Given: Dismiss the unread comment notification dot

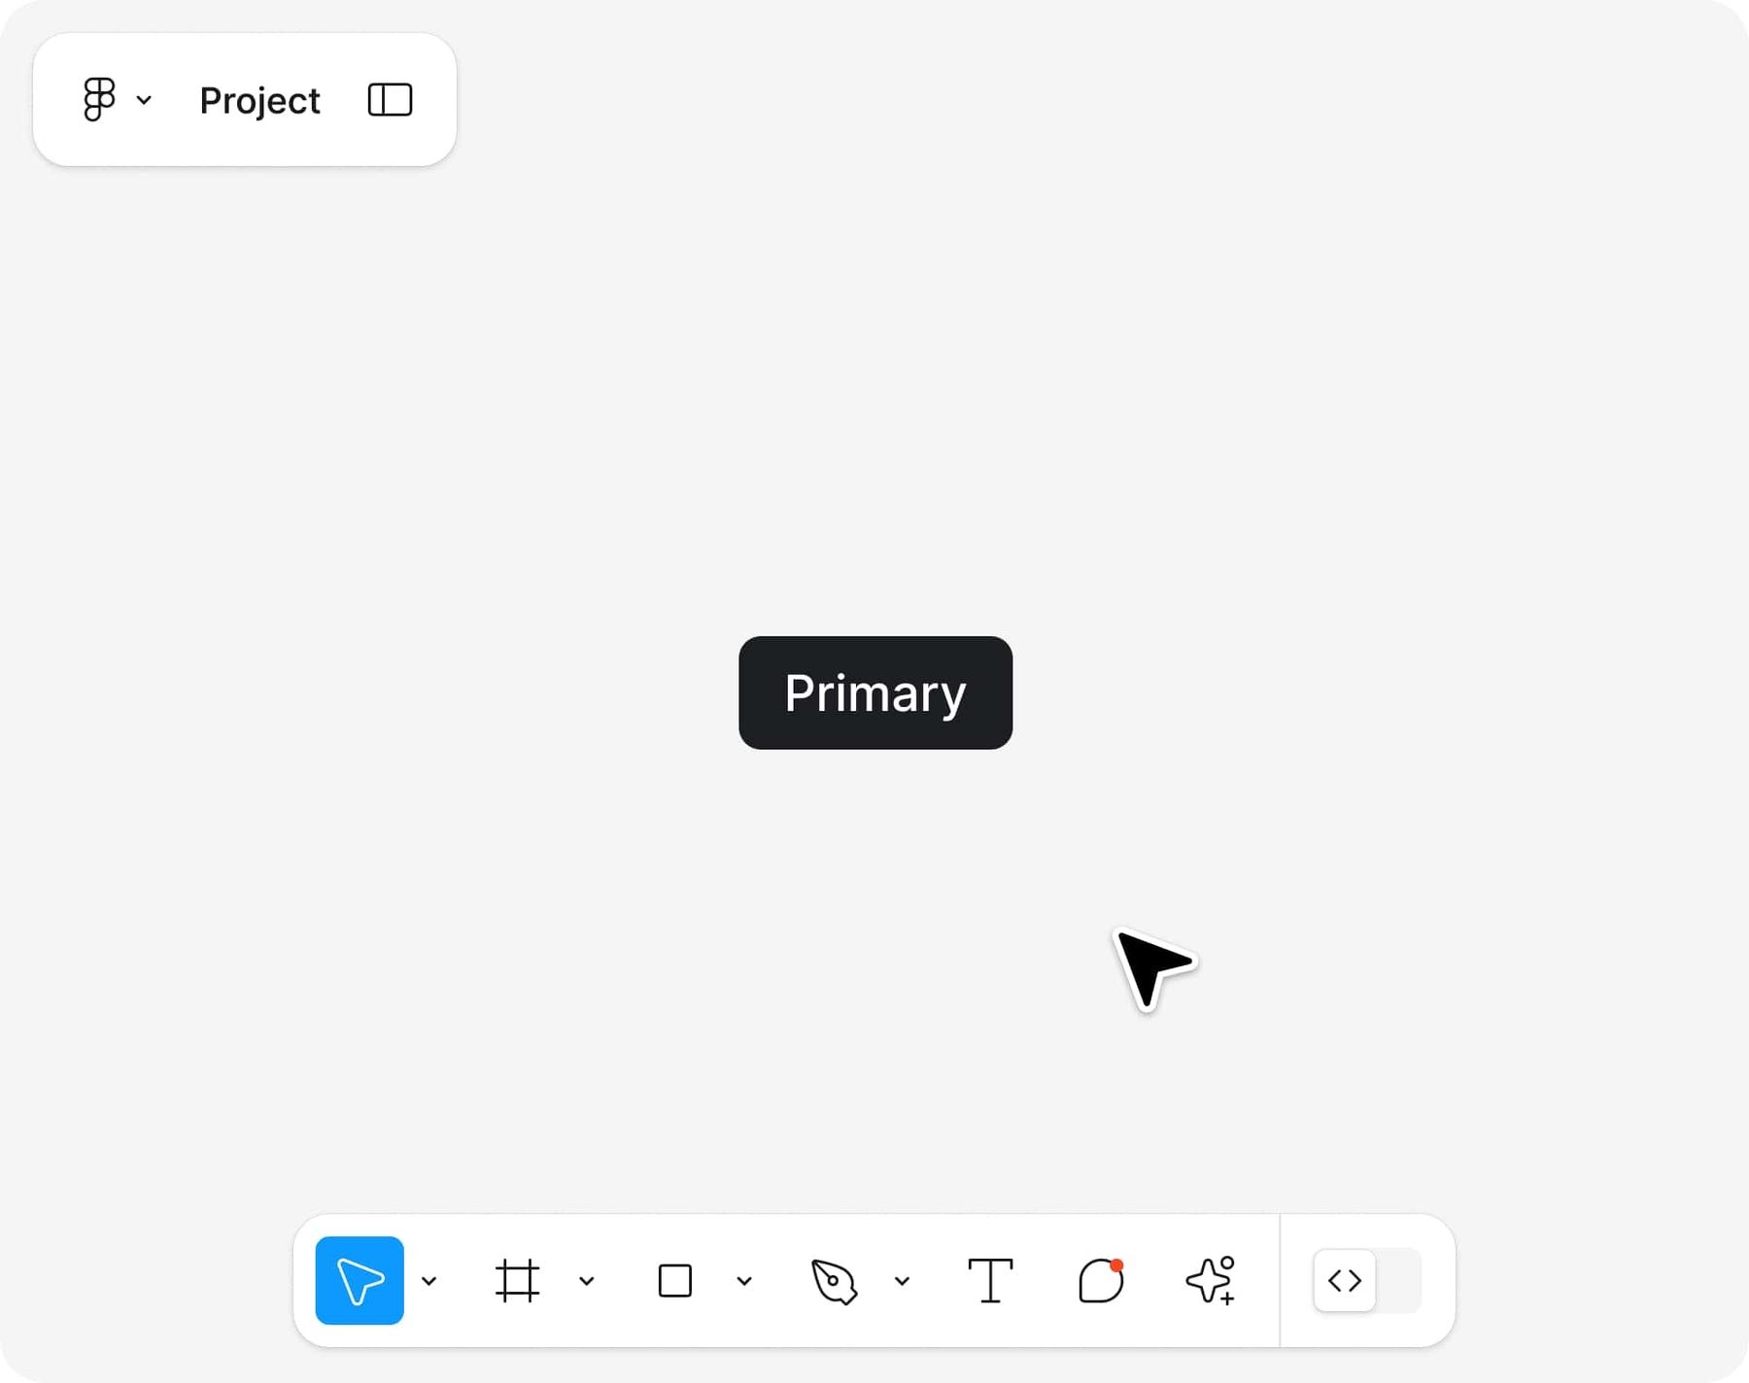Looking at the screenshot, I should (x=1118, y=1263).
